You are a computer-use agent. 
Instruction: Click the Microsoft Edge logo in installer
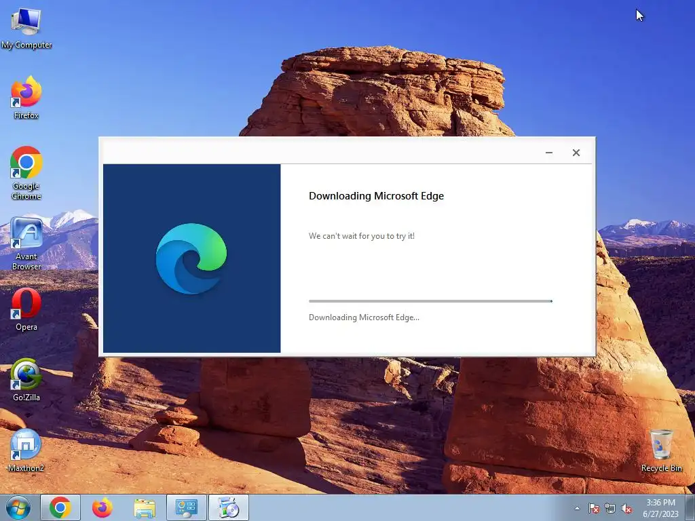(x=191, y=258)
